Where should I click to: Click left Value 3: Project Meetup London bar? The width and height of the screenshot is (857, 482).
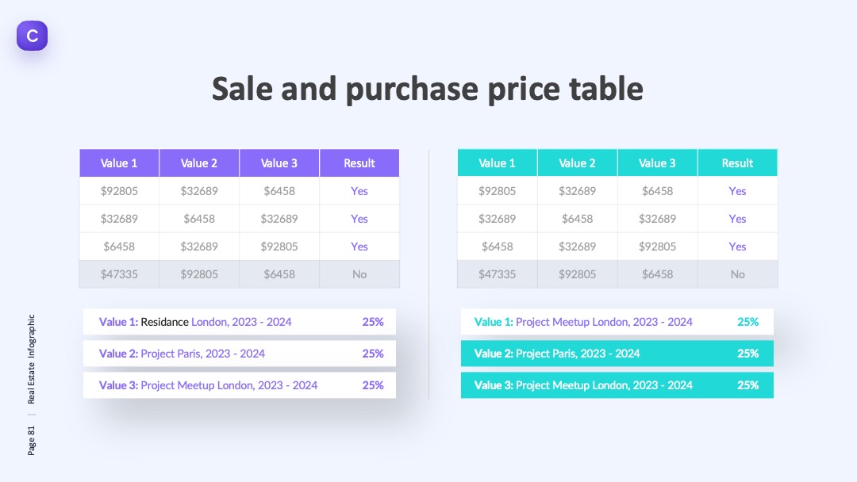point(240,385)
